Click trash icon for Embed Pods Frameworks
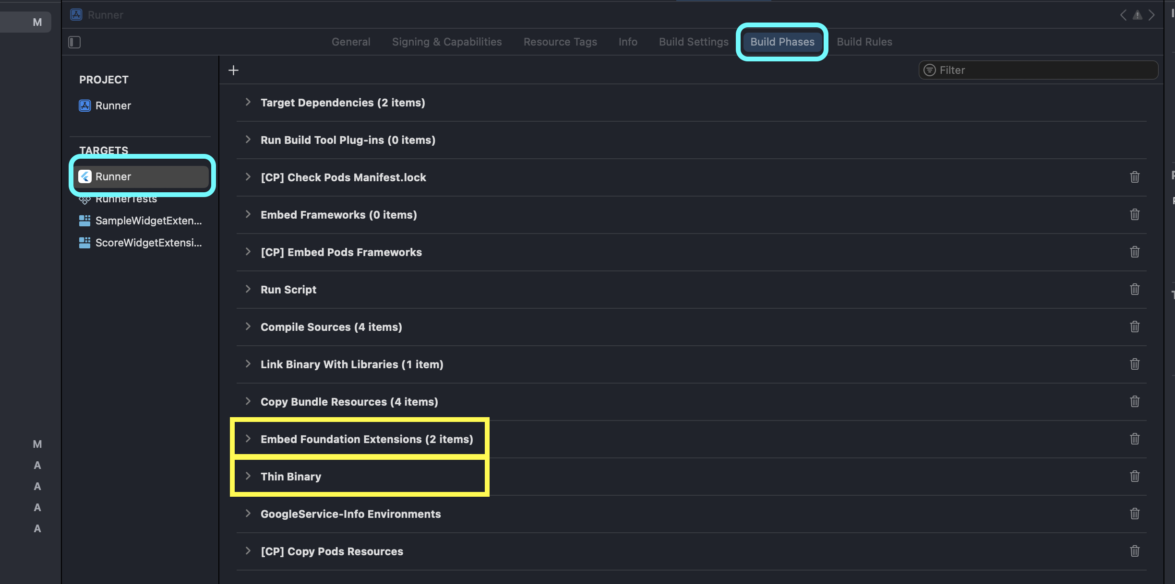Viewport: 1175px width, 584px height. tap(1135, 252)
